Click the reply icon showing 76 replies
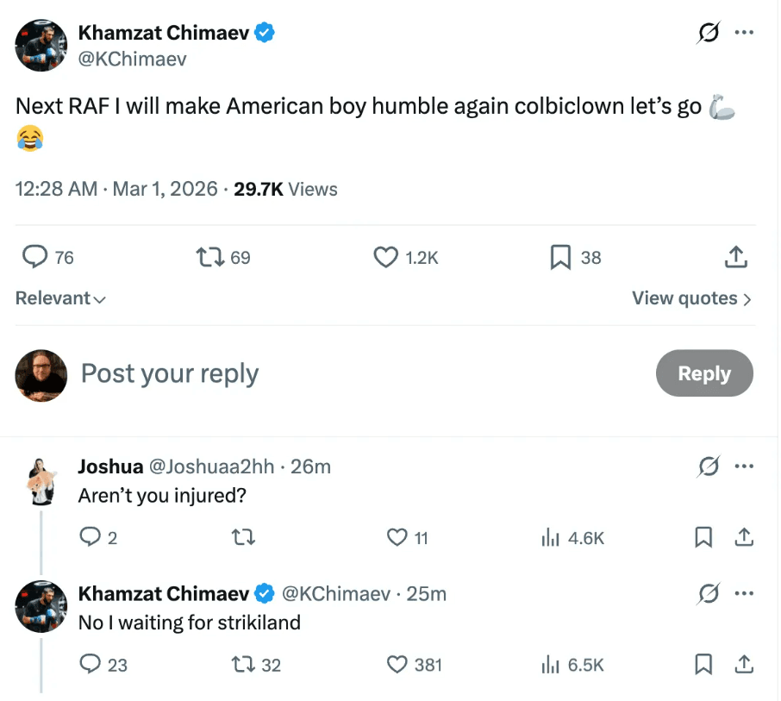781x701 pixels. point(34,257)
